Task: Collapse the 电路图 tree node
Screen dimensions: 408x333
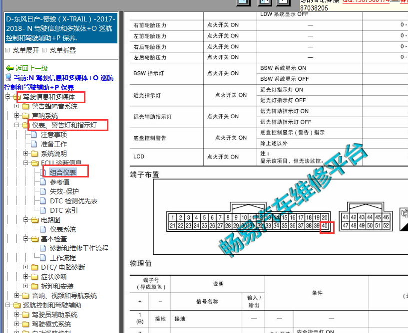Action: point(26,220)
